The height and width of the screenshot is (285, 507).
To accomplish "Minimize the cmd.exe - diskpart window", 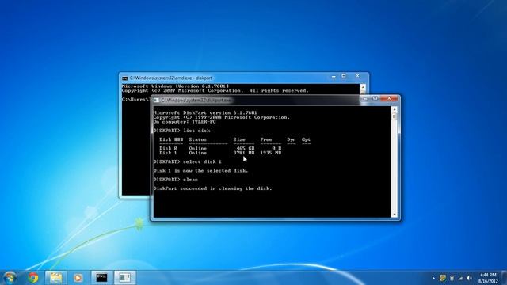I will [334, 76].
